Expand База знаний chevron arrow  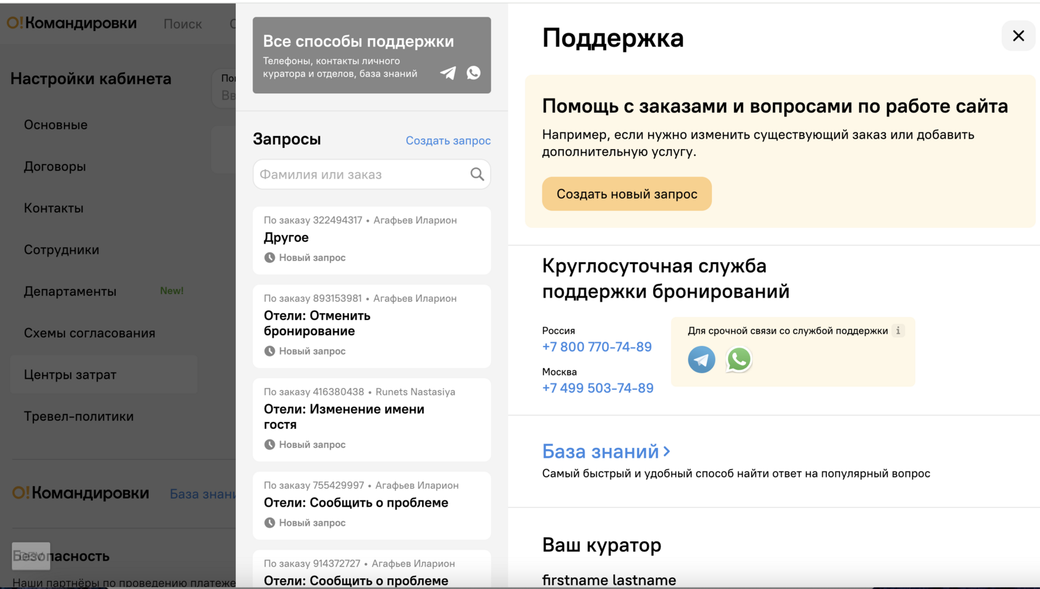667,452
